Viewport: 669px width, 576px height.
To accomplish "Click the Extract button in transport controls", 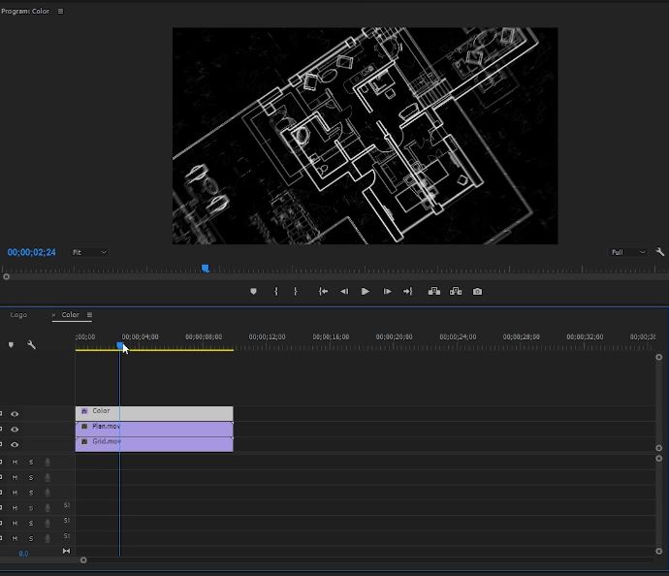I will pos(455,291).
